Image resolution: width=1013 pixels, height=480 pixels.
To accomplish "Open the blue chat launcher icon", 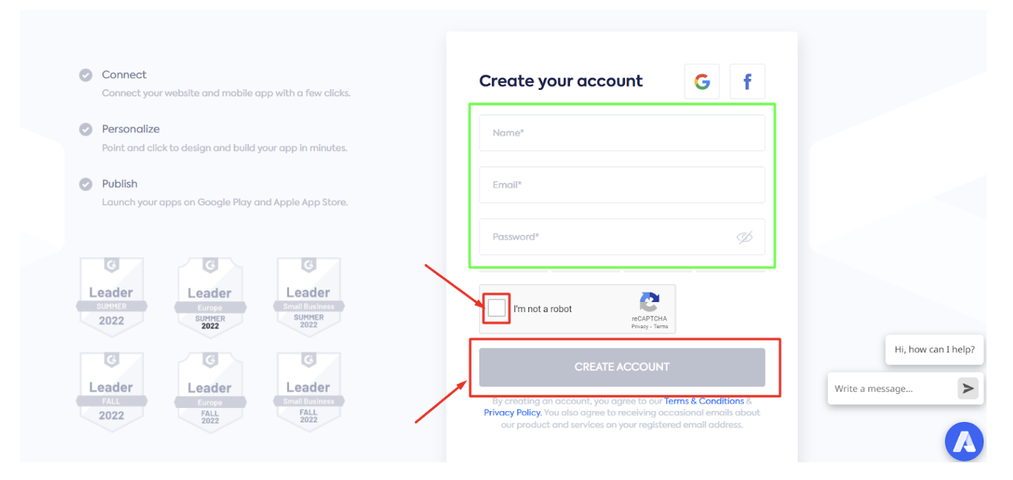I will coord(964,442).
